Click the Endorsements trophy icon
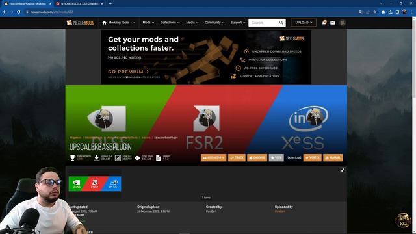The height and width of the screenshot is (234, 416). [72, 158]
